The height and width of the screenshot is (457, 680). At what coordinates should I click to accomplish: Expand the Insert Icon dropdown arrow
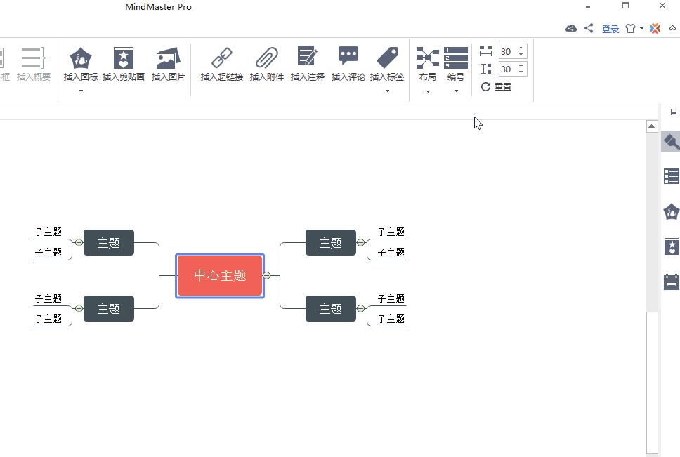81,91
